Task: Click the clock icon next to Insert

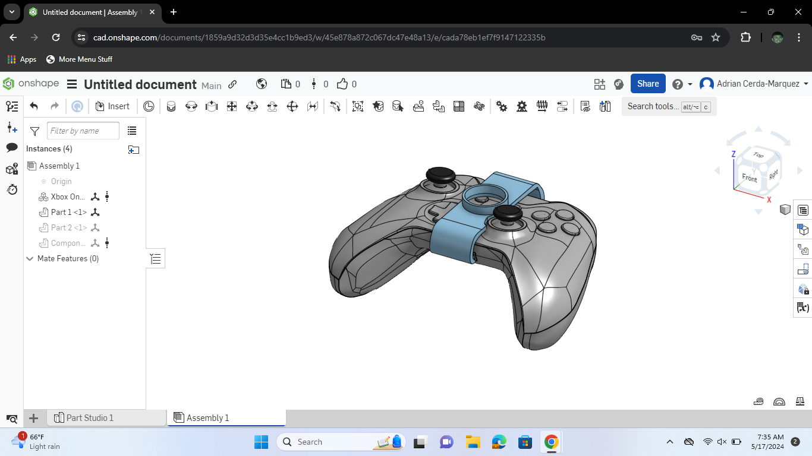Action: click(149, 106)
